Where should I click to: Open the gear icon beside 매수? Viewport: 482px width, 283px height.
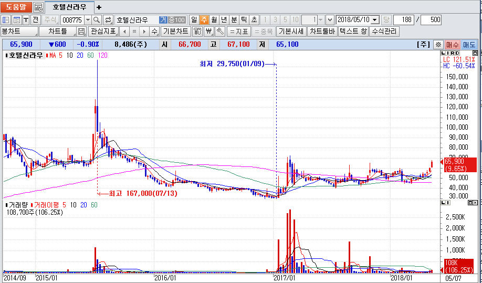pos(438,45)
